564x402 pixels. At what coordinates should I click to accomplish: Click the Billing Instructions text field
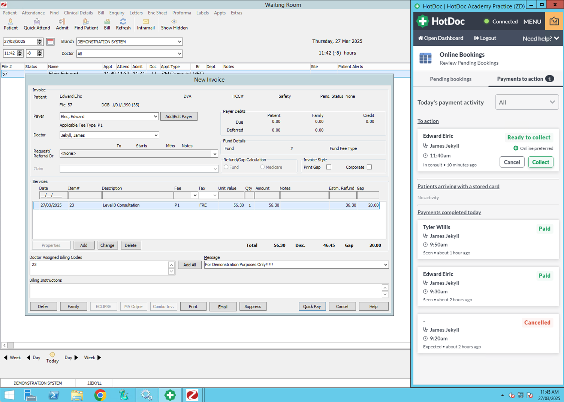206,291
